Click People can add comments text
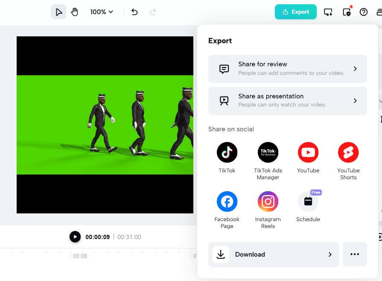382x281 pixels. (291, 73)
